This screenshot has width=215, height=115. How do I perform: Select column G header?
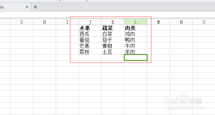pos(22,22)
